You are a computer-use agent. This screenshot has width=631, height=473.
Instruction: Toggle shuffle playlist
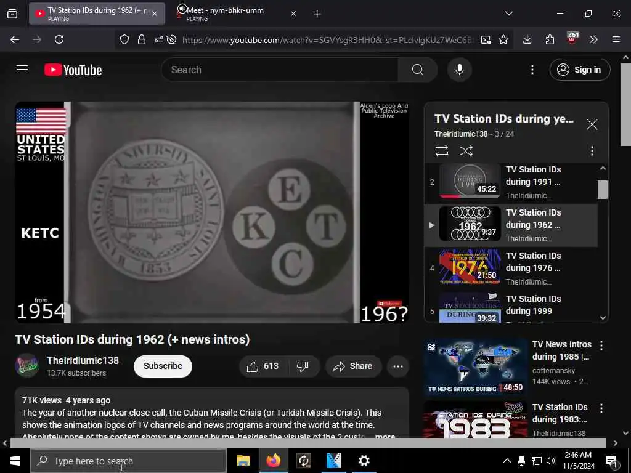point(466,151)
